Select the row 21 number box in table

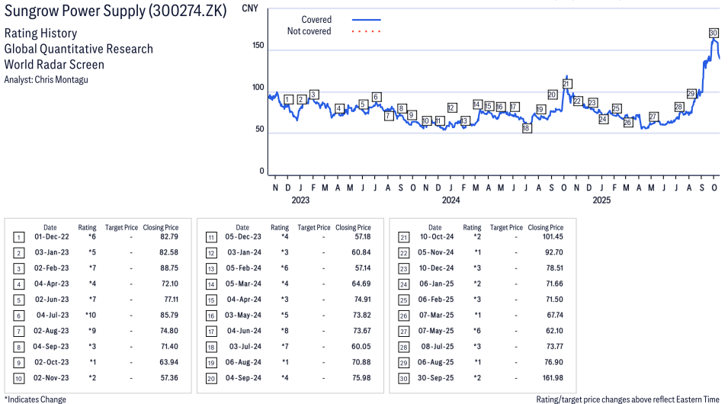[404, 237]
